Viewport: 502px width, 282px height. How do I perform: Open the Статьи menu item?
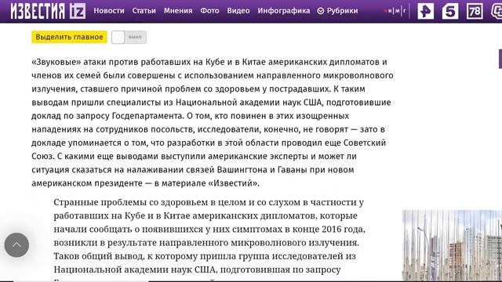144,11
